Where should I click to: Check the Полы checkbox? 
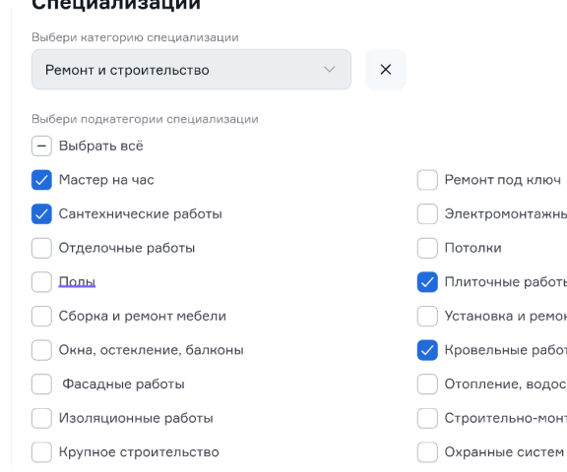pos(41,281)
